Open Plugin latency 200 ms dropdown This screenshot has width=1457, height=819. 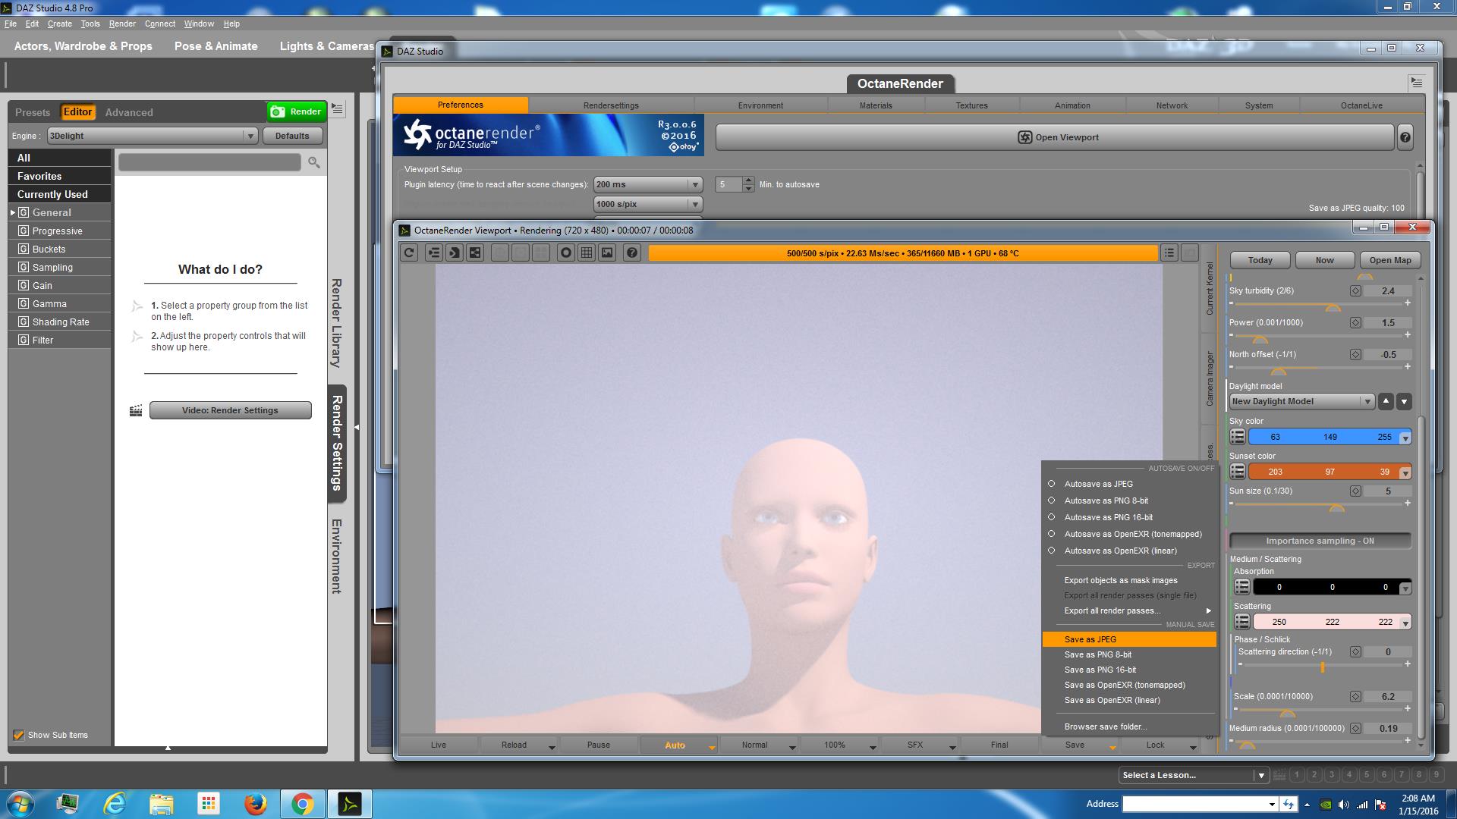coord(648,184)
